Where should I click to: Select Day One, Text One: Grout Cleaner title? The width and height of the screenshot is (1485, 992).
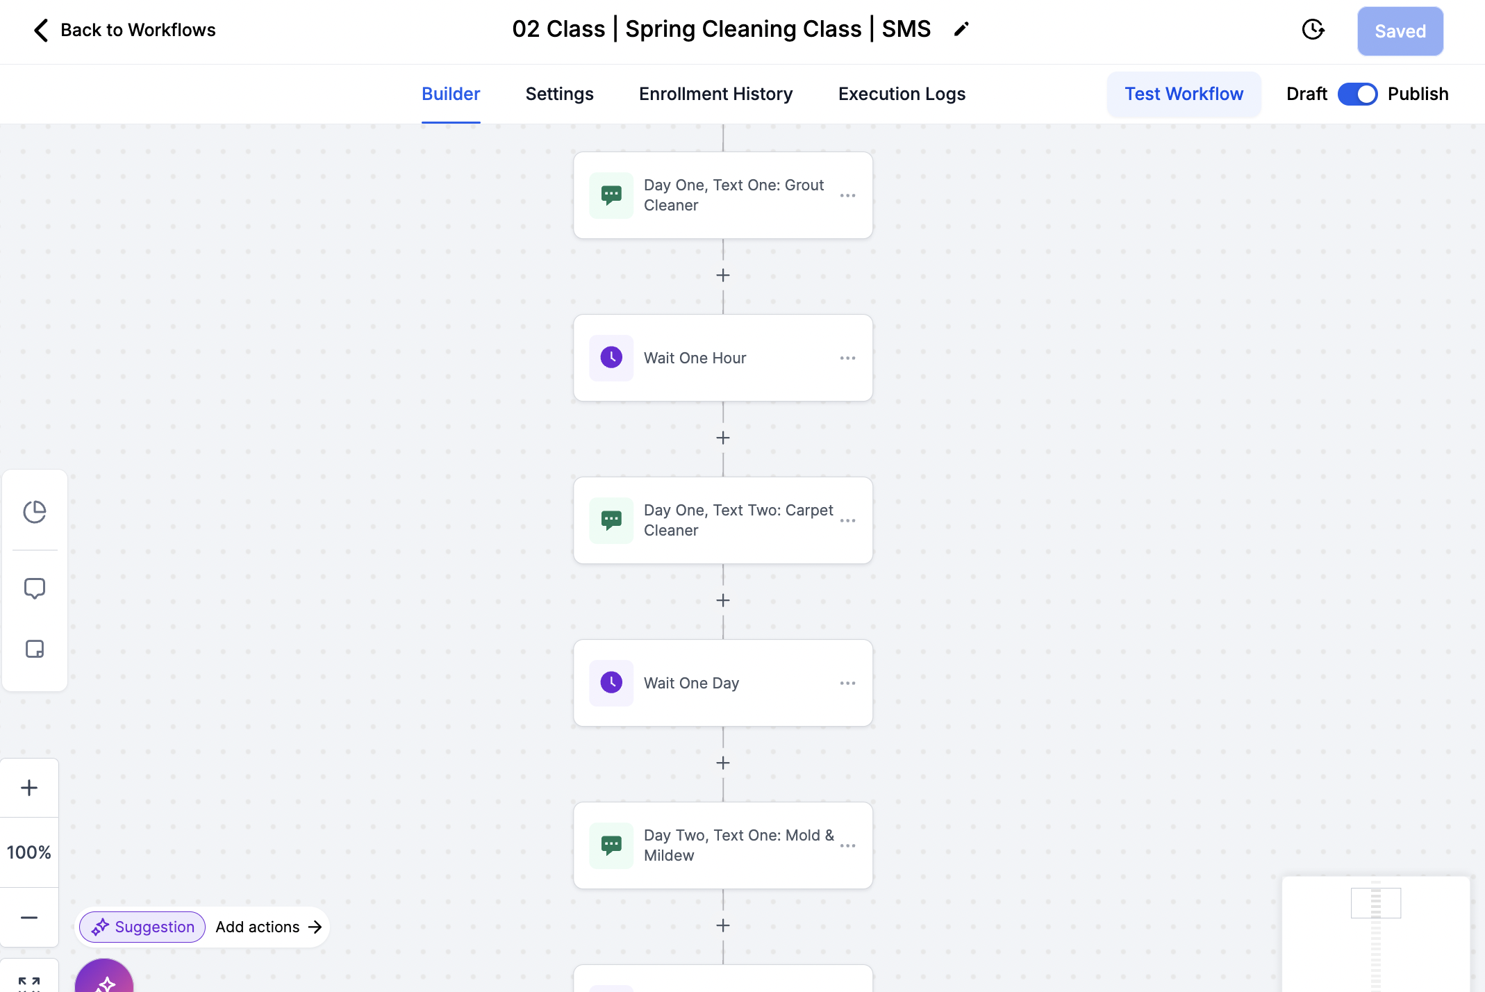tap(733, 195)
